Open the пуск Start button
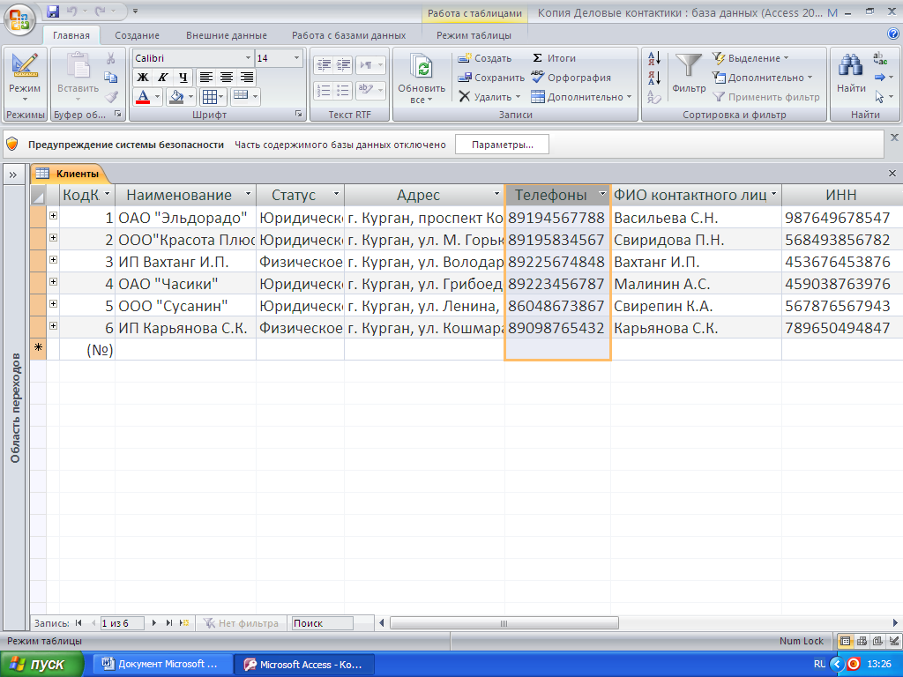The height and width of the screenshot is (677, 903). 41,665
